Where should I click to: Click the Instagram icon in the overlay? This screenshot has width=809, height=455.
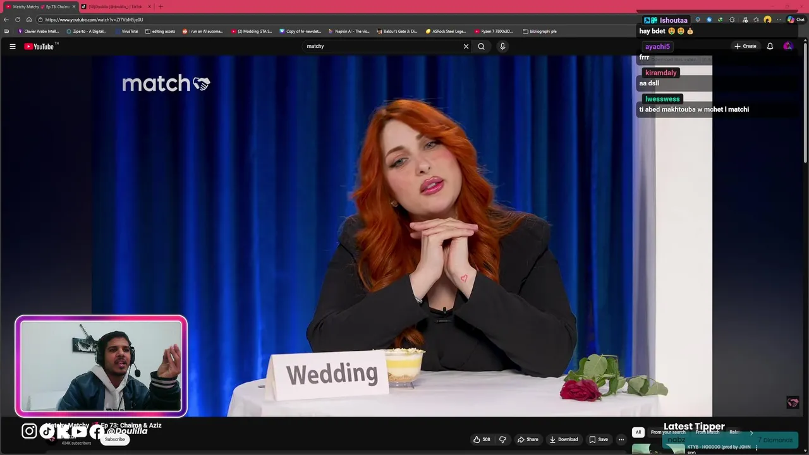[x=29, y=432]
